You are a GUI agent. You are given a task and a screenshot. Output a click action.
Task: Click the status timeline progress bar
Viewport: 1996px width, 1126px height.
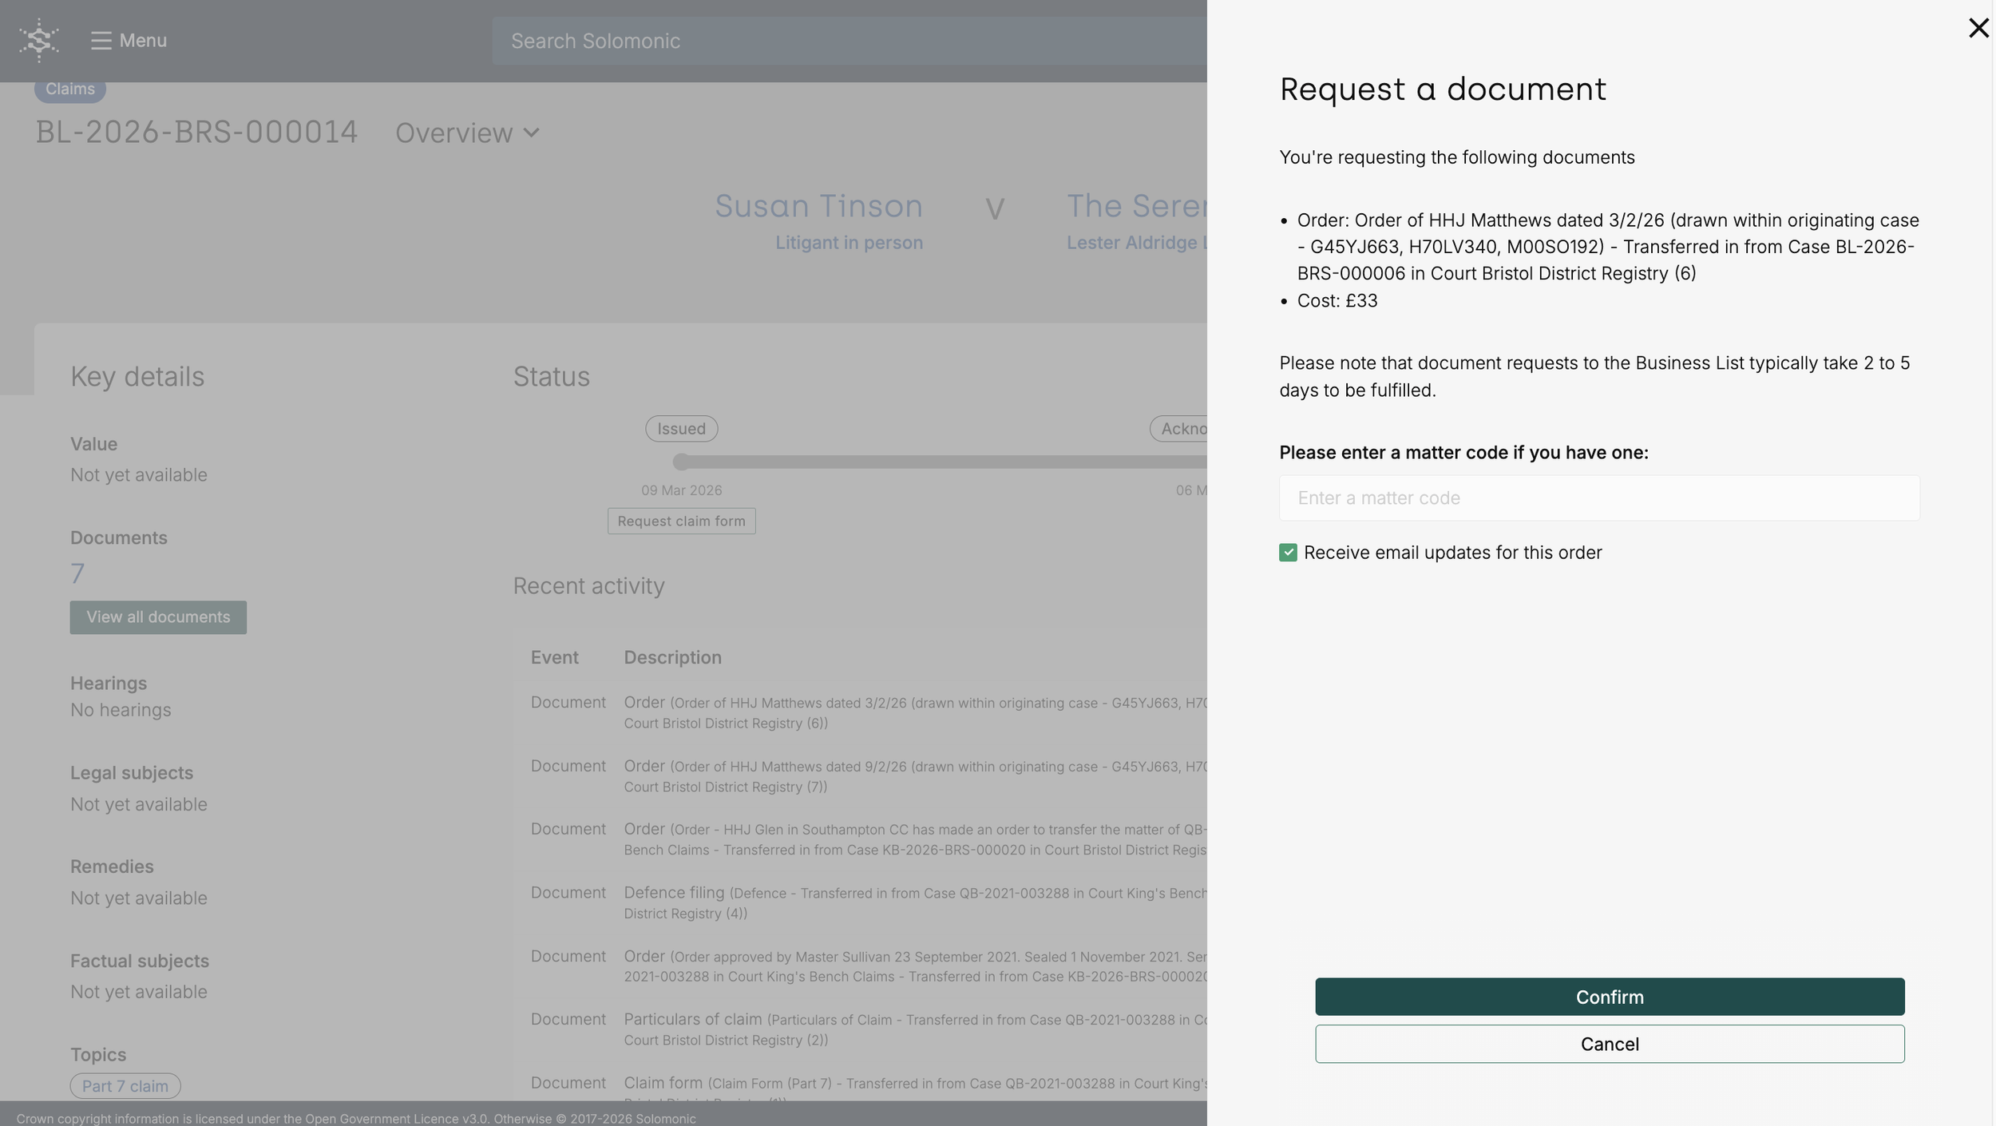[942, 462]
